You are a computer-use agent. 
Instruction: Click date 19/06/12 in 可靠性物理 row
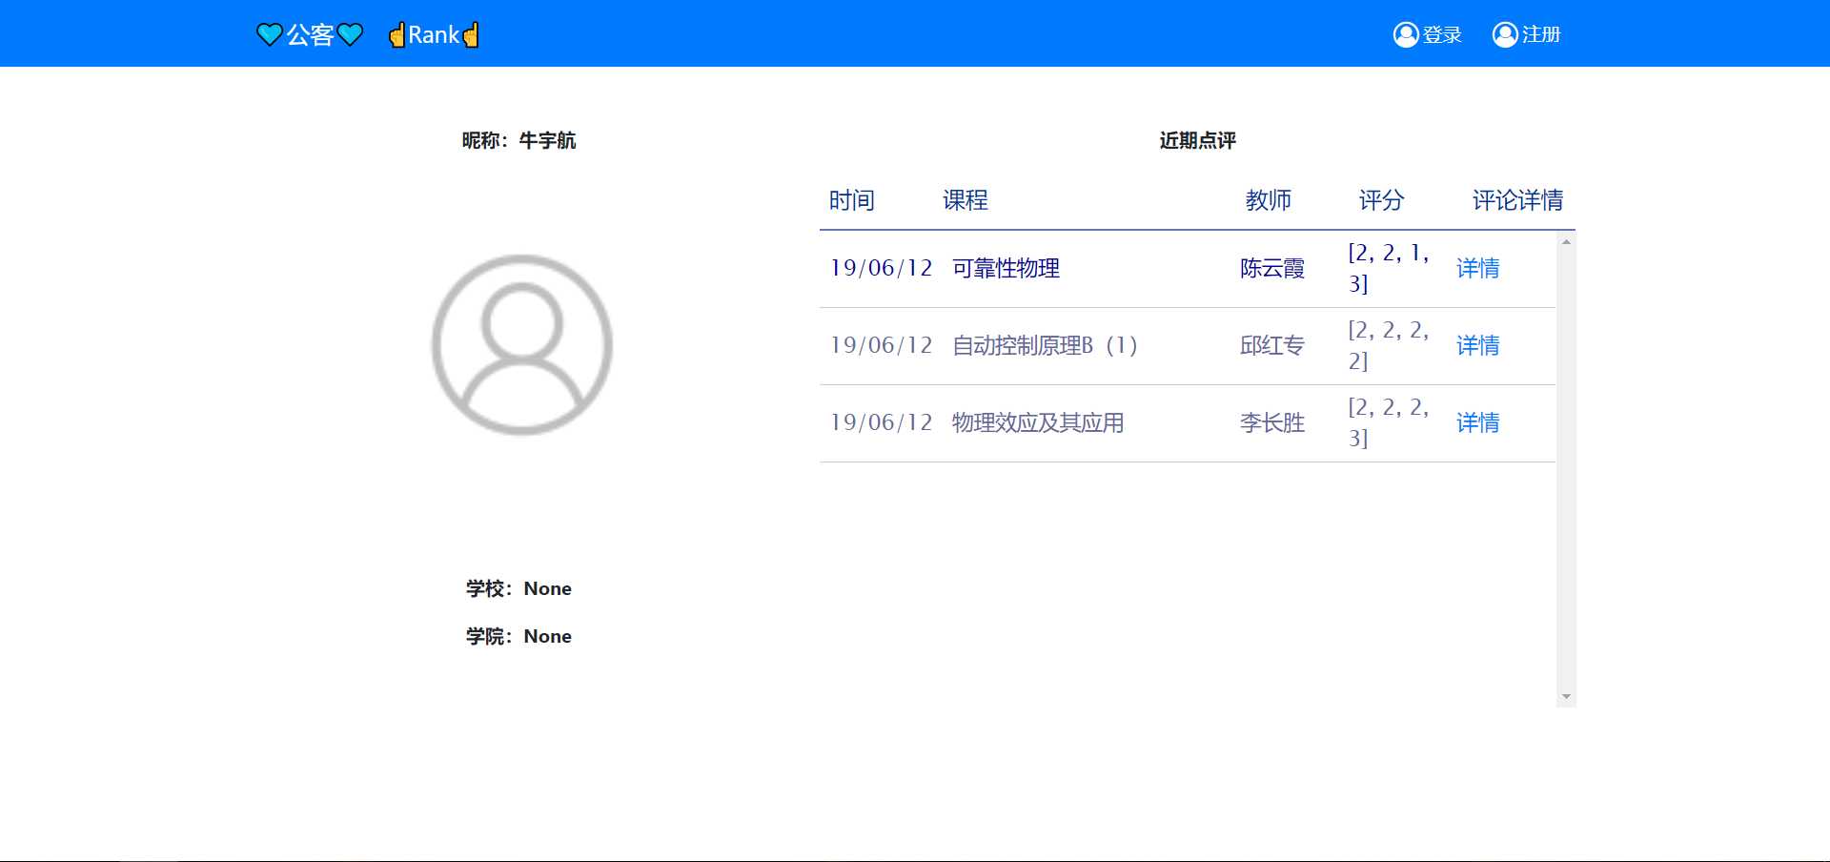882,268
